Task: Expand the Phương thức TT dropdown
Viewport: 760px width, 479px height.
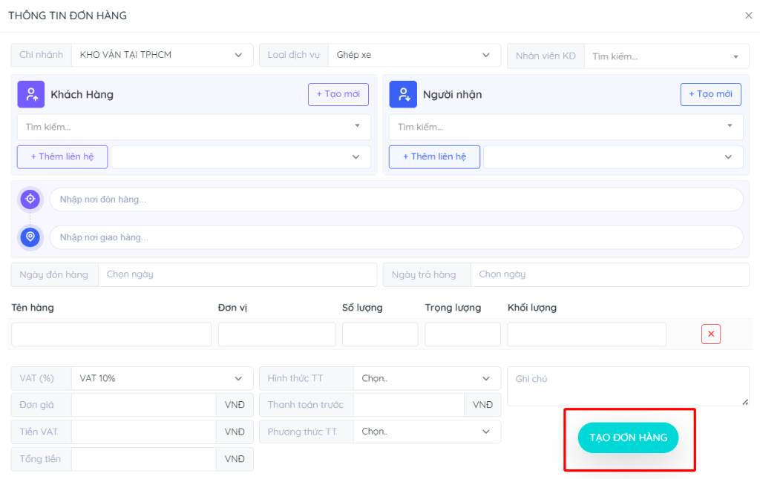Action: (426, 432)
